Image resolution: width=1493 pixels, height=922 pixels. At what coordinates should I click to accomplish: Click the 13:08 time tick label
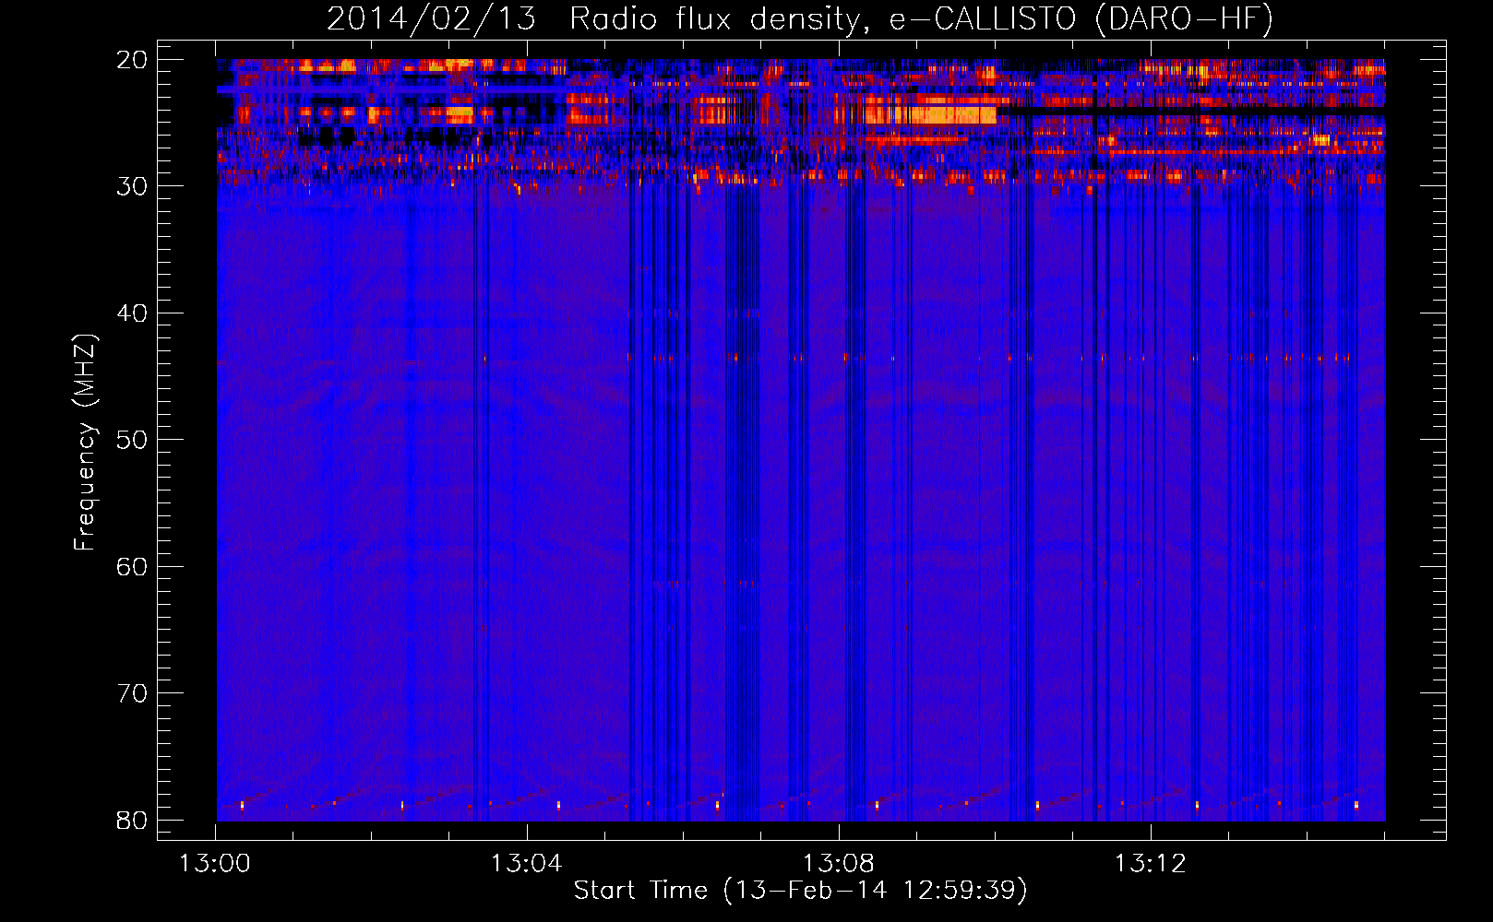click(839, 864)
